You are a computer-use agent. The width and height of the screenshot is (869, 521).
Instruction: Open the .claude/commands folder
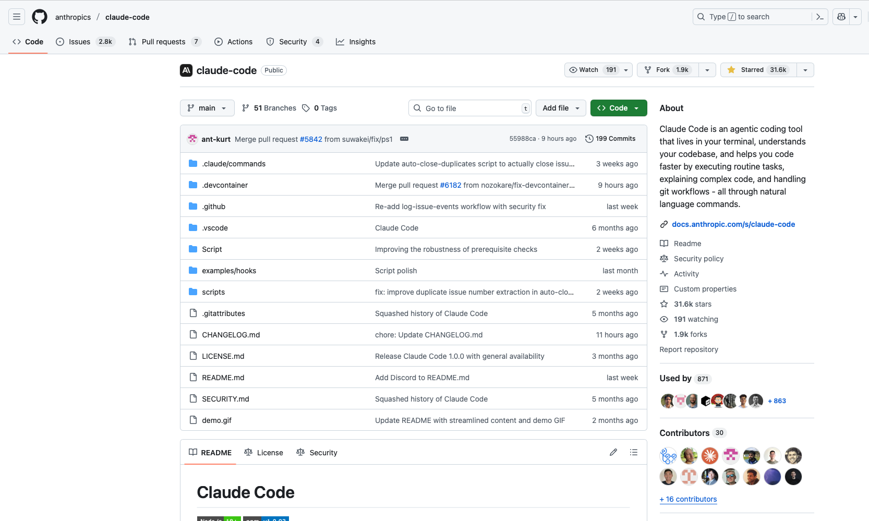234,164
